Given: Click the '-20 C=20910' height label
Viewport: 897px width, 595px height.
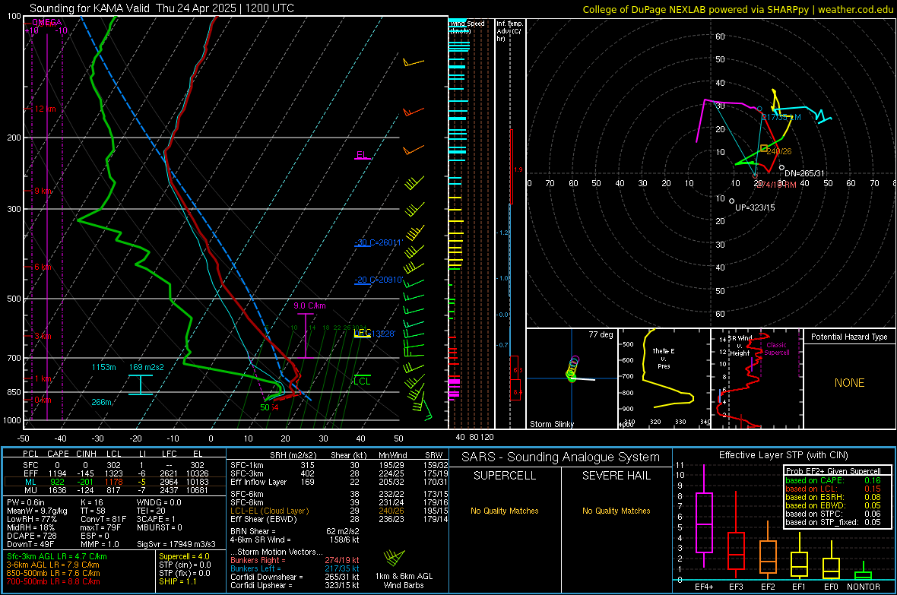Looking at the screenshot, I should 379,280.
